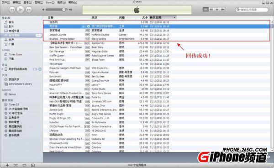
Task: Open the 编辑 menu
Action: tap(16, 2)
